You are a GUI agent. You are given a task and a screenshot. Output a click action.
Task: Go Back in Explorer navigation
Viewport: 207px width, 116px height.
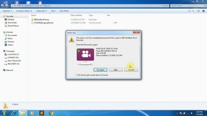[x=2, y=6]
